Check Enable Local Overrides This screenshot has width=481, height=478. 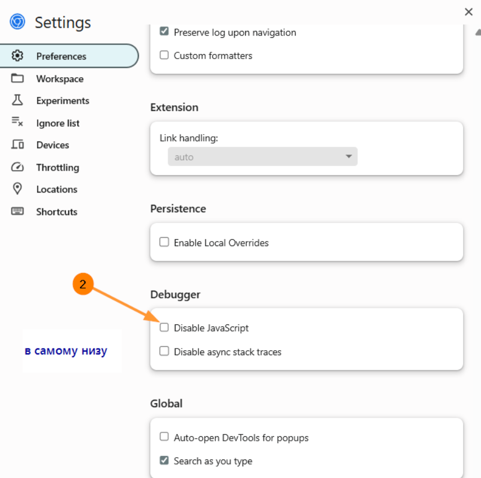click(x=164, y=242)
